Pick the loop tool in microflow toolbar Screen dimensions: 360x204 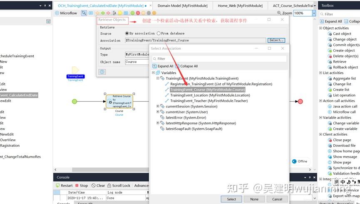pos(126,13)
